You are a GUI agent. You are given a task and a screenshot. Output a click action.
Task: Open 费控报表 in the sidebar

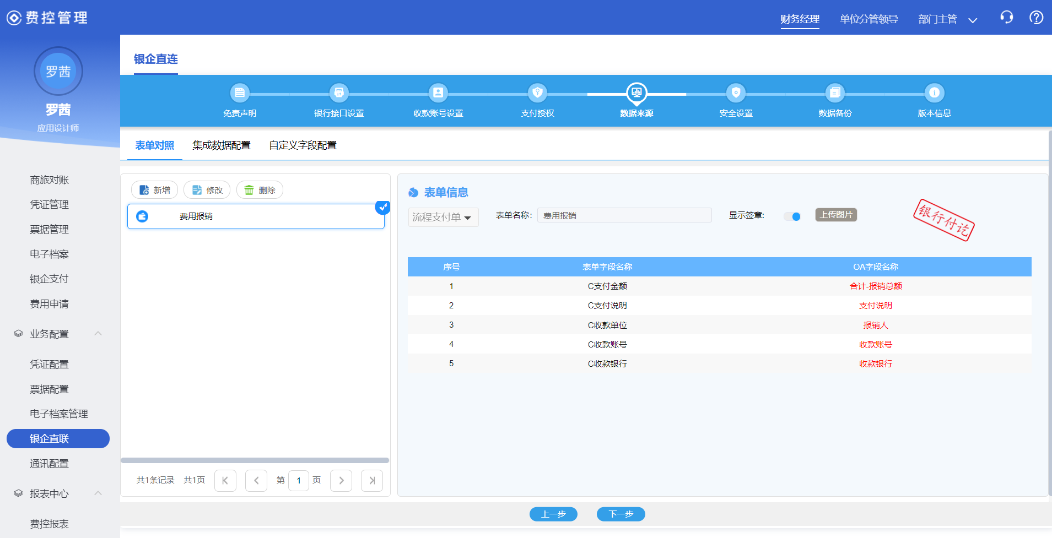tap(49, 524)
